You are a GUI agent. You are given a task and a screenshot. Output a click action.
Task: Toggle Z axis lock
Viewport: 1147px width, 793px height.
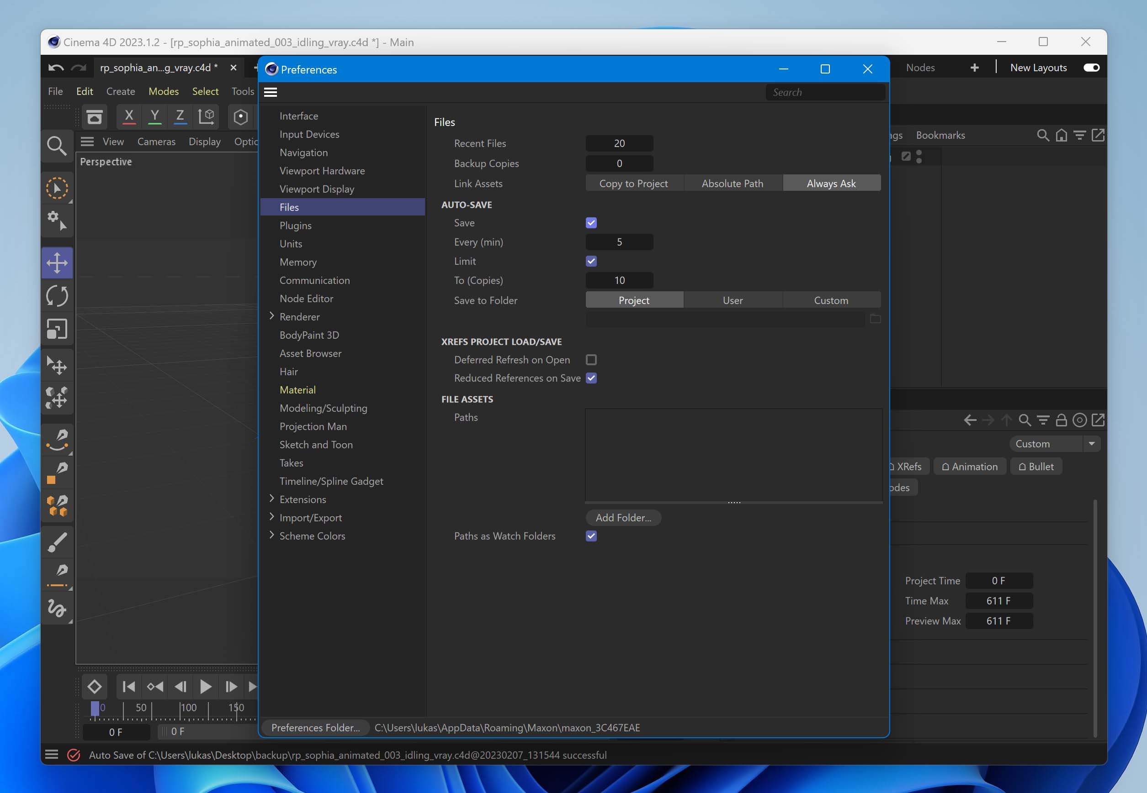tap(180, 117)
